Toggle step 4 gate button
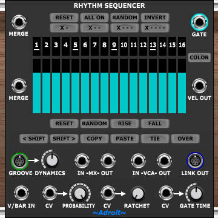 coord(65,46)
